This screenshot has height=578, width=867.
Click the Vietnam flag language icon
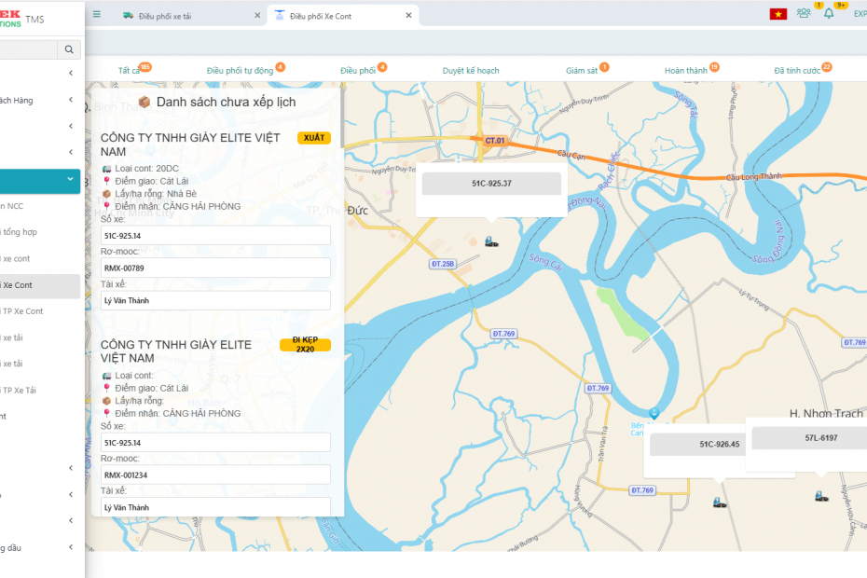pyautogui.click(x=778, y=13)
